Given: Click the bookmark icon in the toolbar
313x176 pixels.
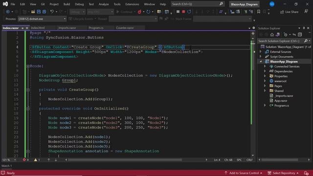Looking at the screenshot, I should pos(259,12).
